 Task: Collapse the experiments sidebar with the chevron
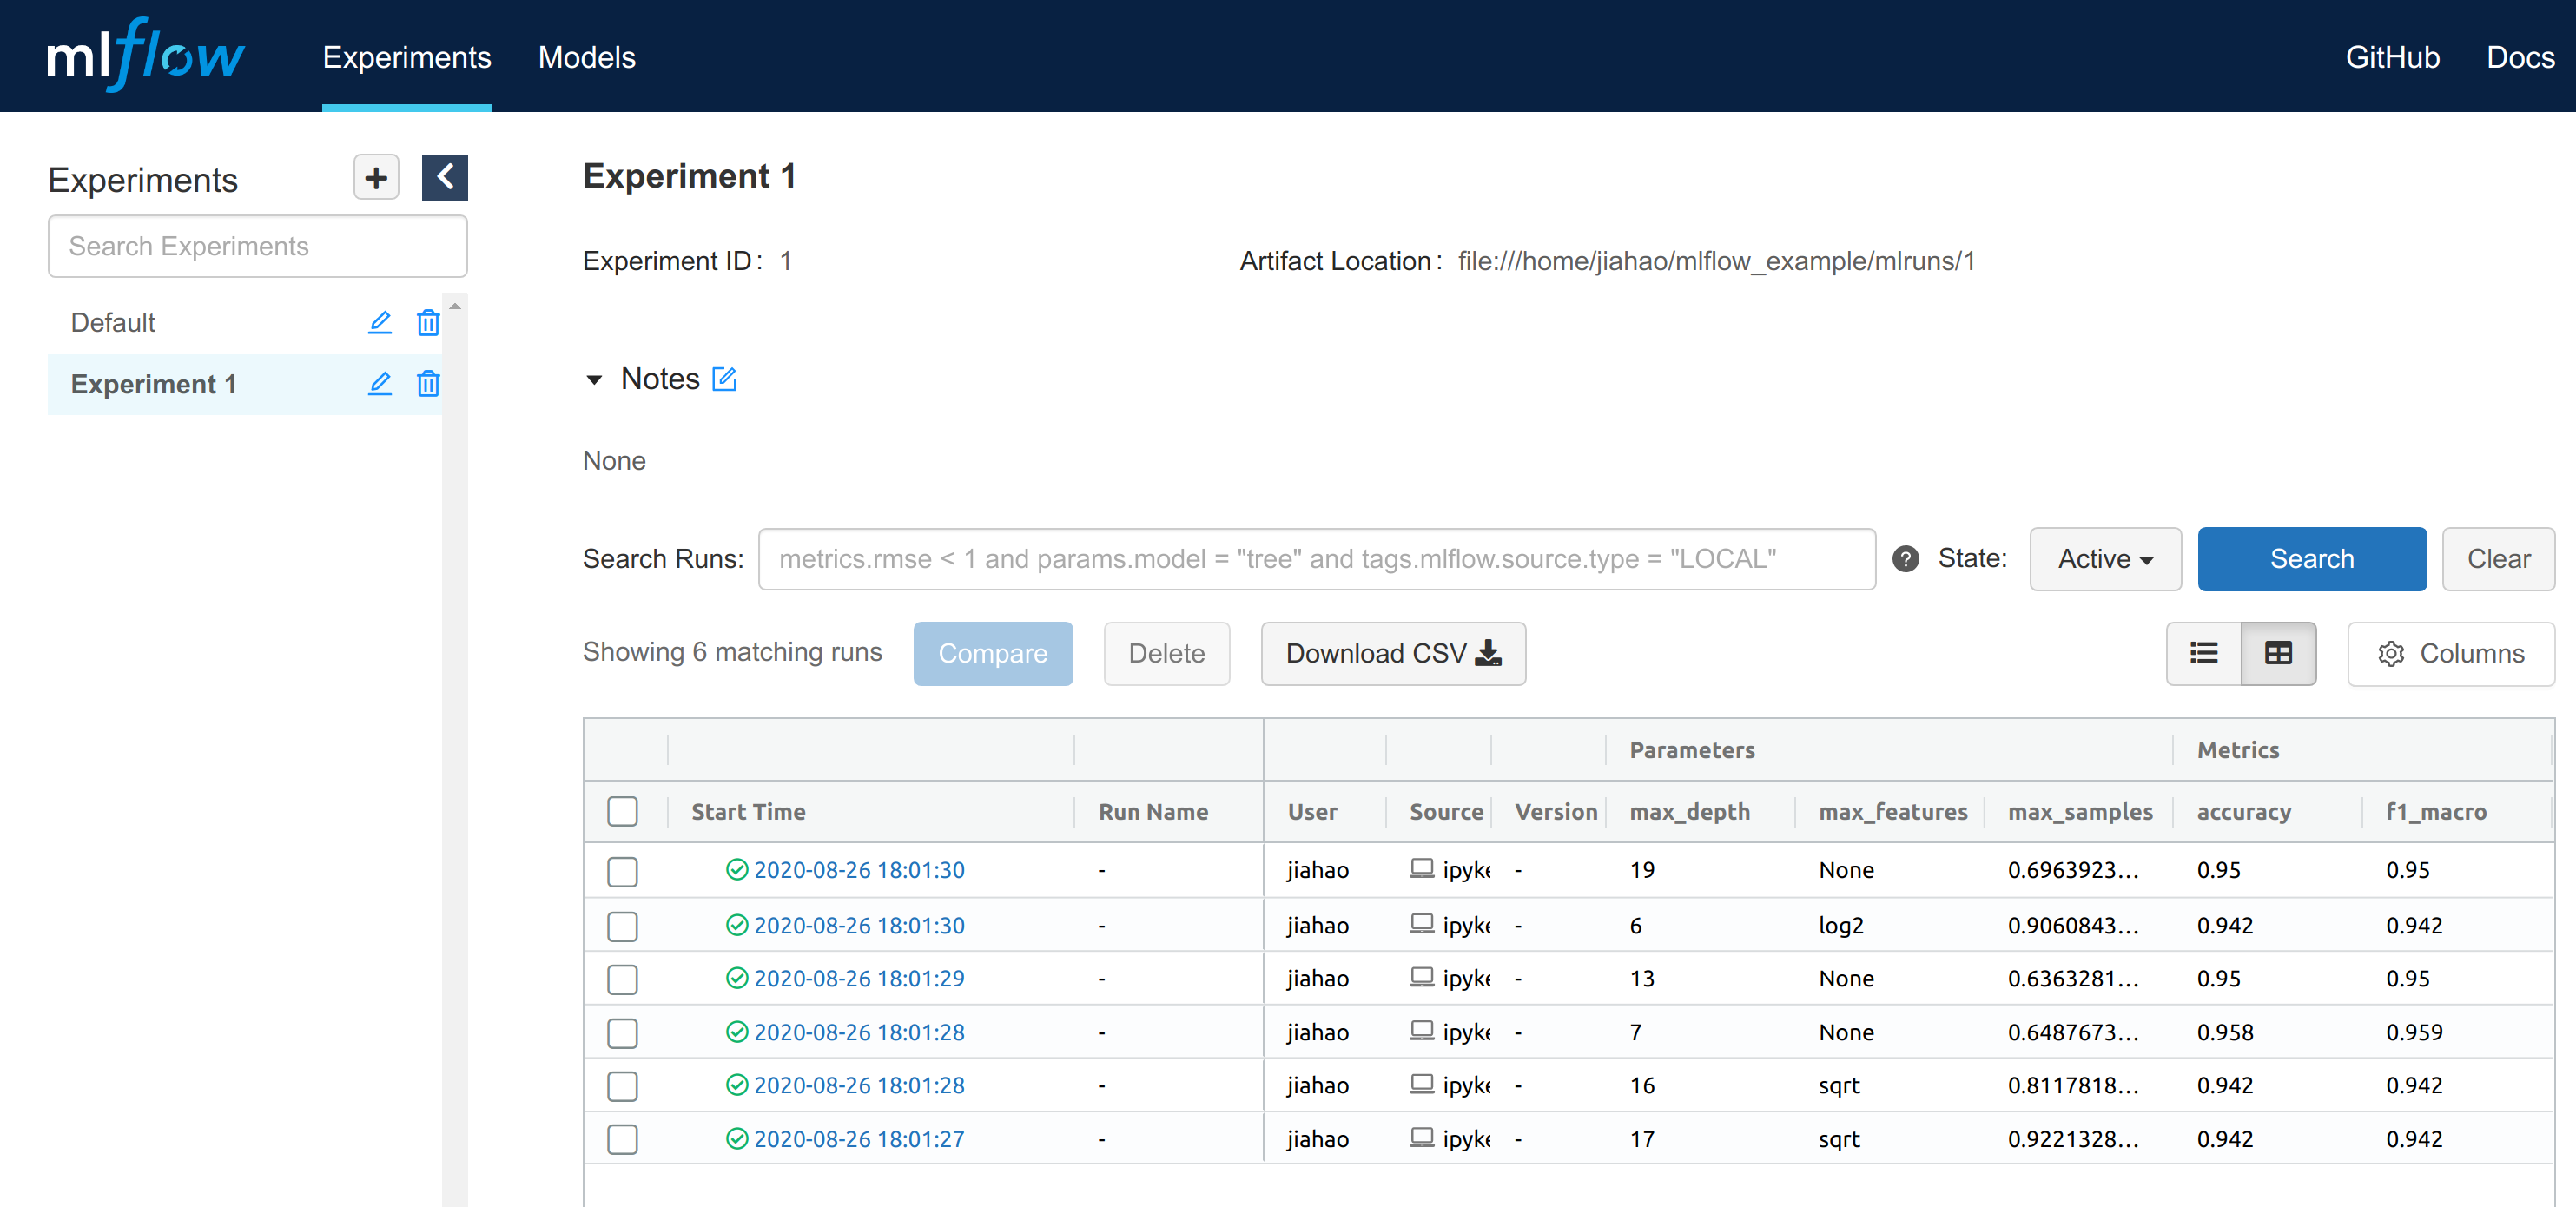pos(444,177)
